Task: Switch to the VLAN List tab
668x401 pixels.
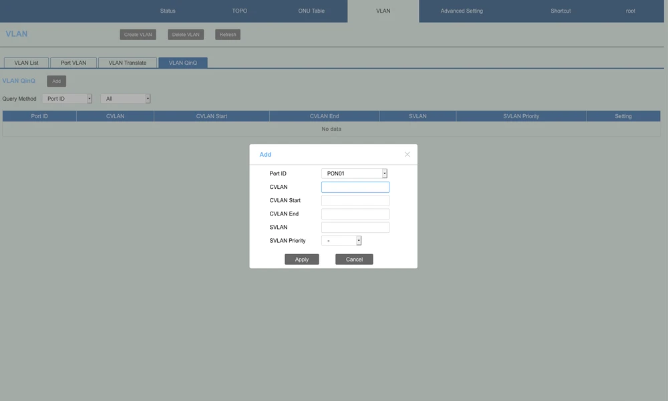Action: 26,63
